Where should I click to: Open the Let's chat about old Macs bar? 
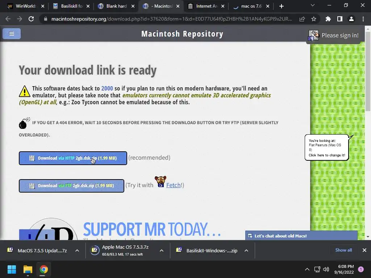pyautogui.click(x=301, y=236)
